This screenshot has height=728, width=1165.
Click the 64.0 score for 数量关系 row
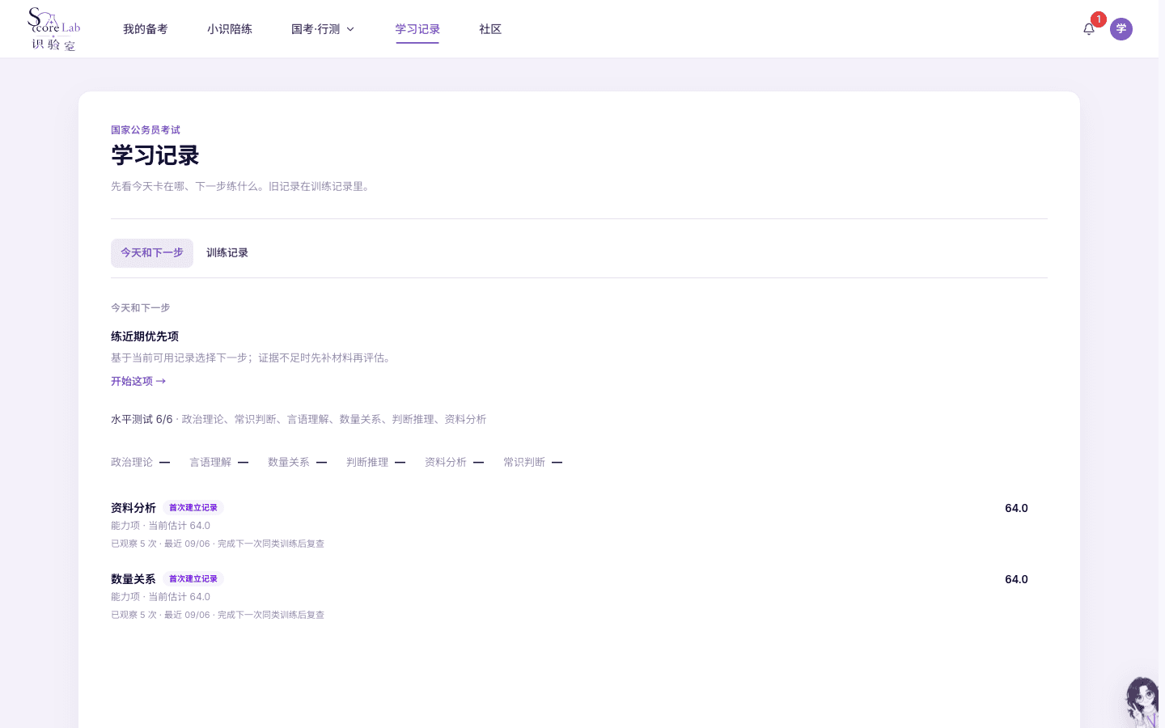[x=1016, y=579]
